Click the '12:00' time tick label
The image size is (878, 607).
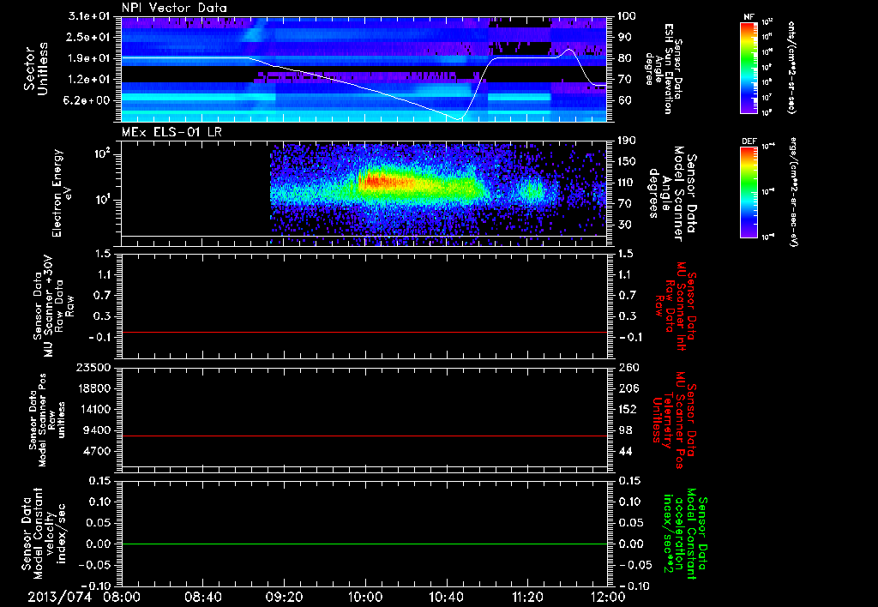coord(608,598)
